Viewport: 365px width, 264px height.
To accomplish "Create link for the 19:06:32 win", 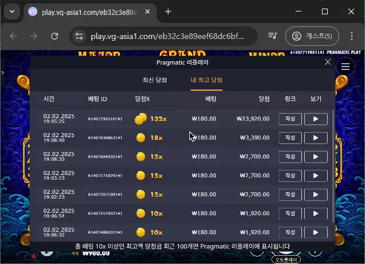I will [x=290, y=232].
